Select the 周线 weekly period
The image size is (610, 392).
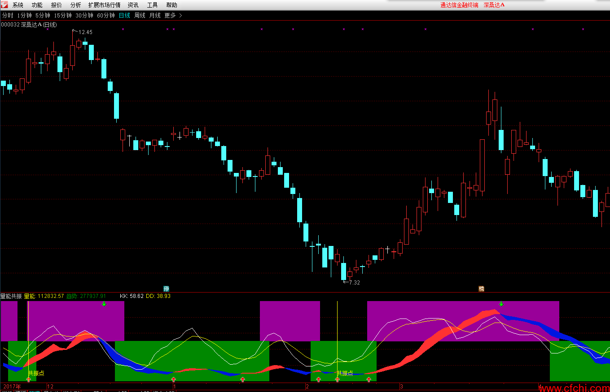click(140, 15)
